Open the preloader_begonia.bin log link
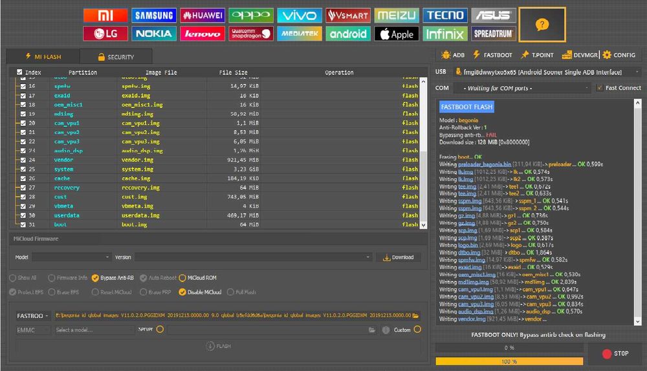The image size is (647, 371). 485,164
